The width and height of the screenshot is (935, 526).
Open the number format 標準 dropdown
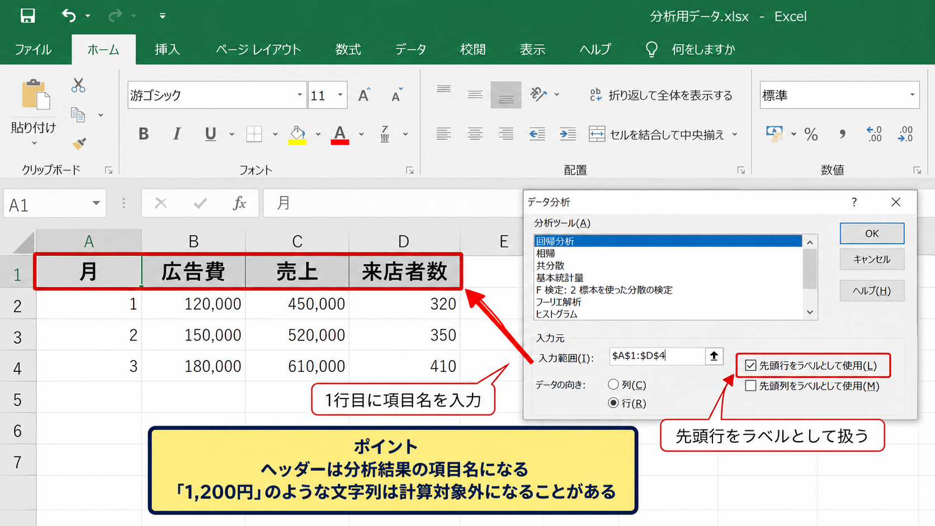point(912,95)
